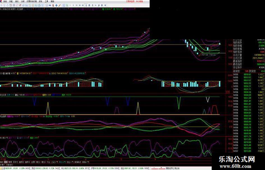Switch to 年 yearly period
The image size is (265, 170).
[105, 5]
